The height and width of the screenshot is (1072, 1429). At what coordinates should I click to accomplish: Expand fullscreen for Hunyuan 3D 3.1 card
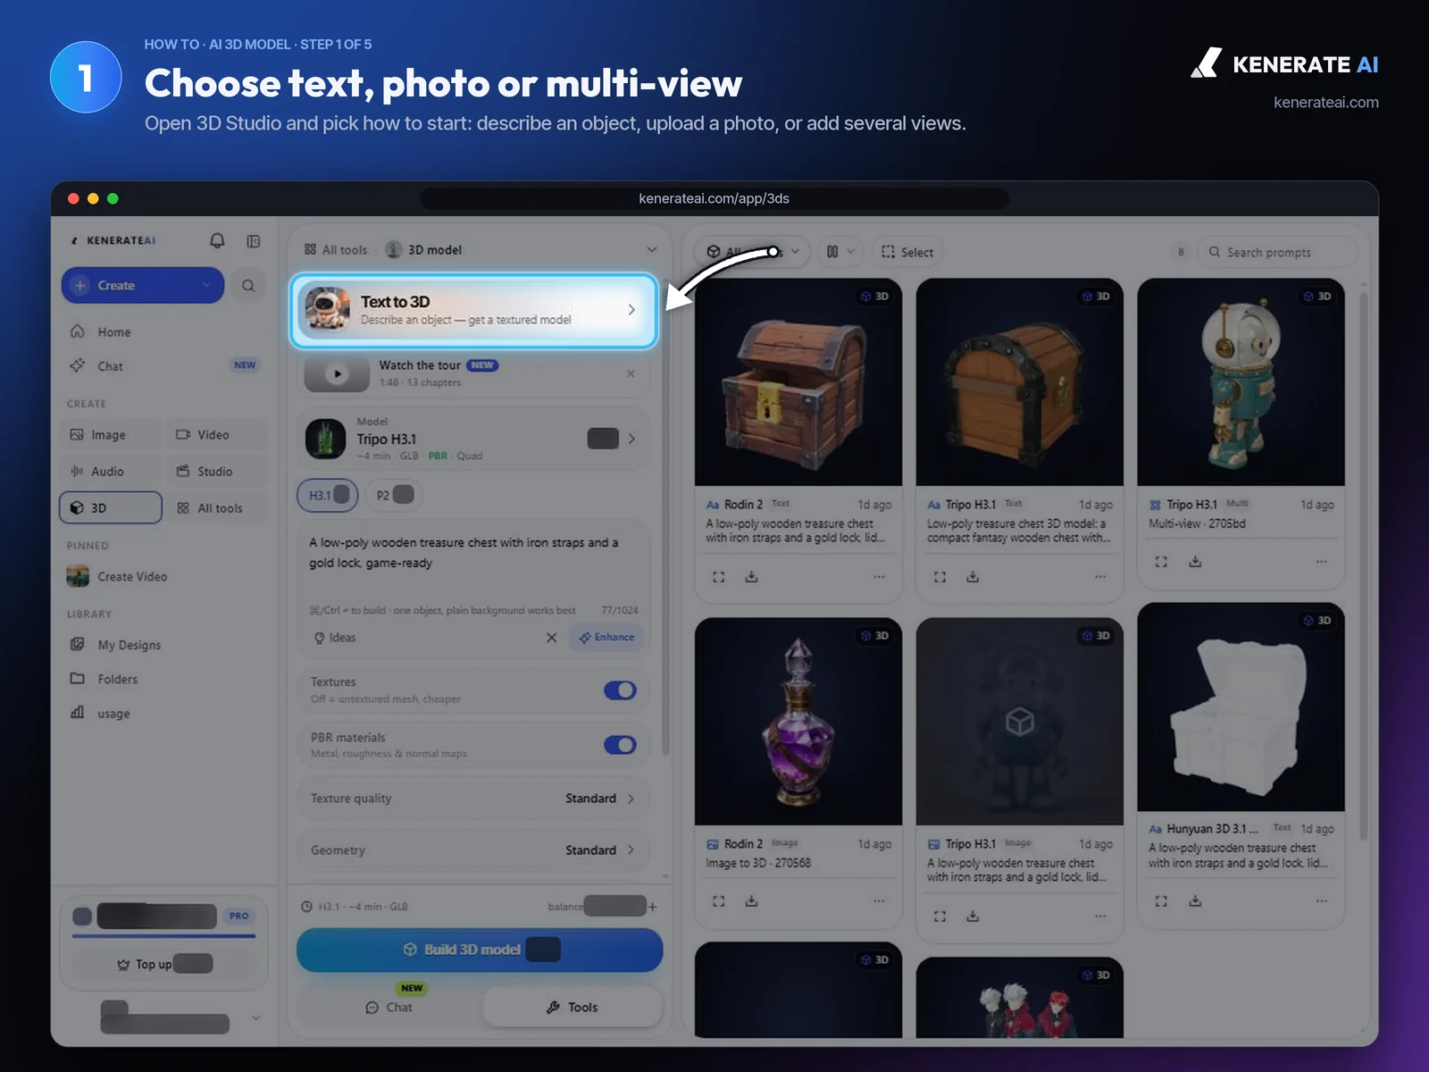[1161, 901]
